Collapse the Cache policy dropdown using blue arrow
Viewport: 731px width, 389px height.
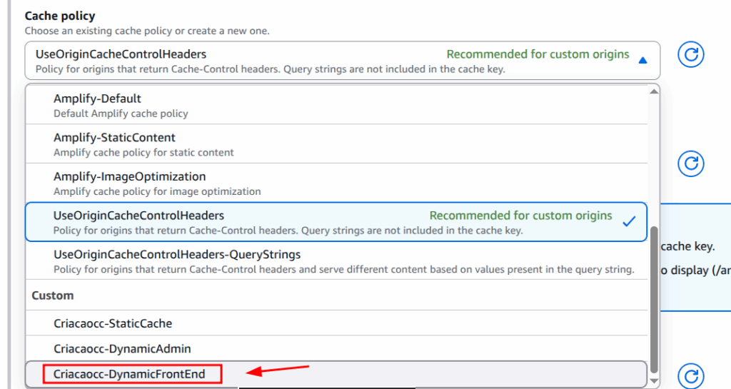[642, 61]
